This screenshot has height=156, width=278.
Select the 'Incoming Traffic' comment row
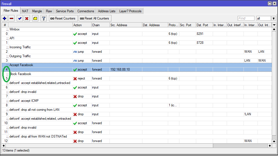(136, 47)
